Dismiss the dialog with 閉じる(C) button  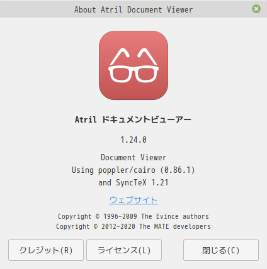[x=221, y=250]
